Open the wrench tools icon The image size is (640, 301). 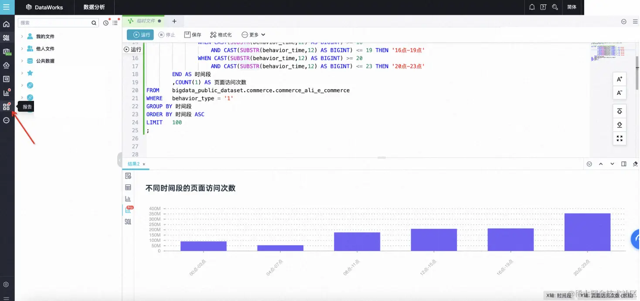click(x=555, y=7)
